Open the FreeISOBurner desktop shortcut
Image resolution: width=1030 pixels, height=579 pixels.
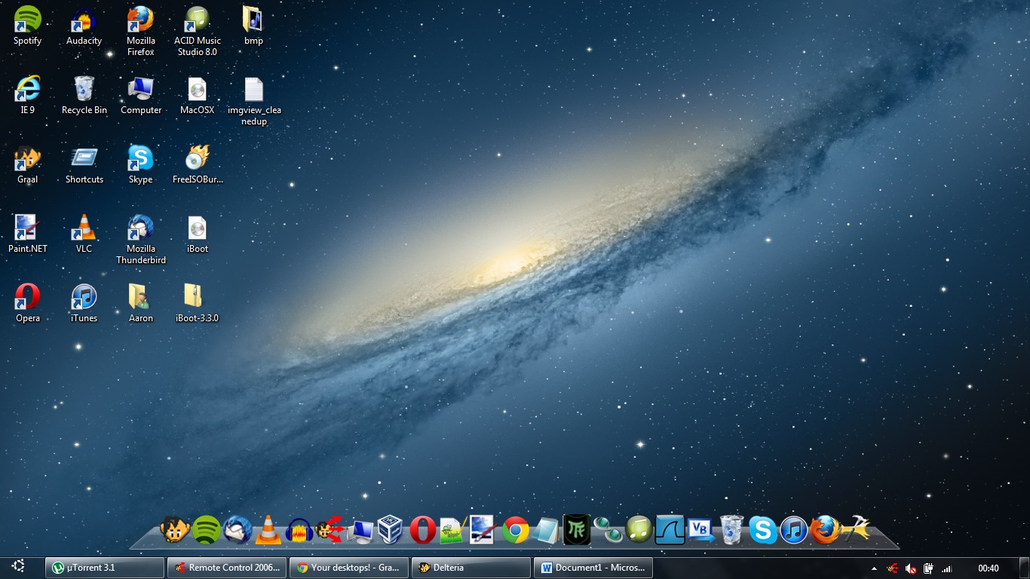tap(197, 158)
